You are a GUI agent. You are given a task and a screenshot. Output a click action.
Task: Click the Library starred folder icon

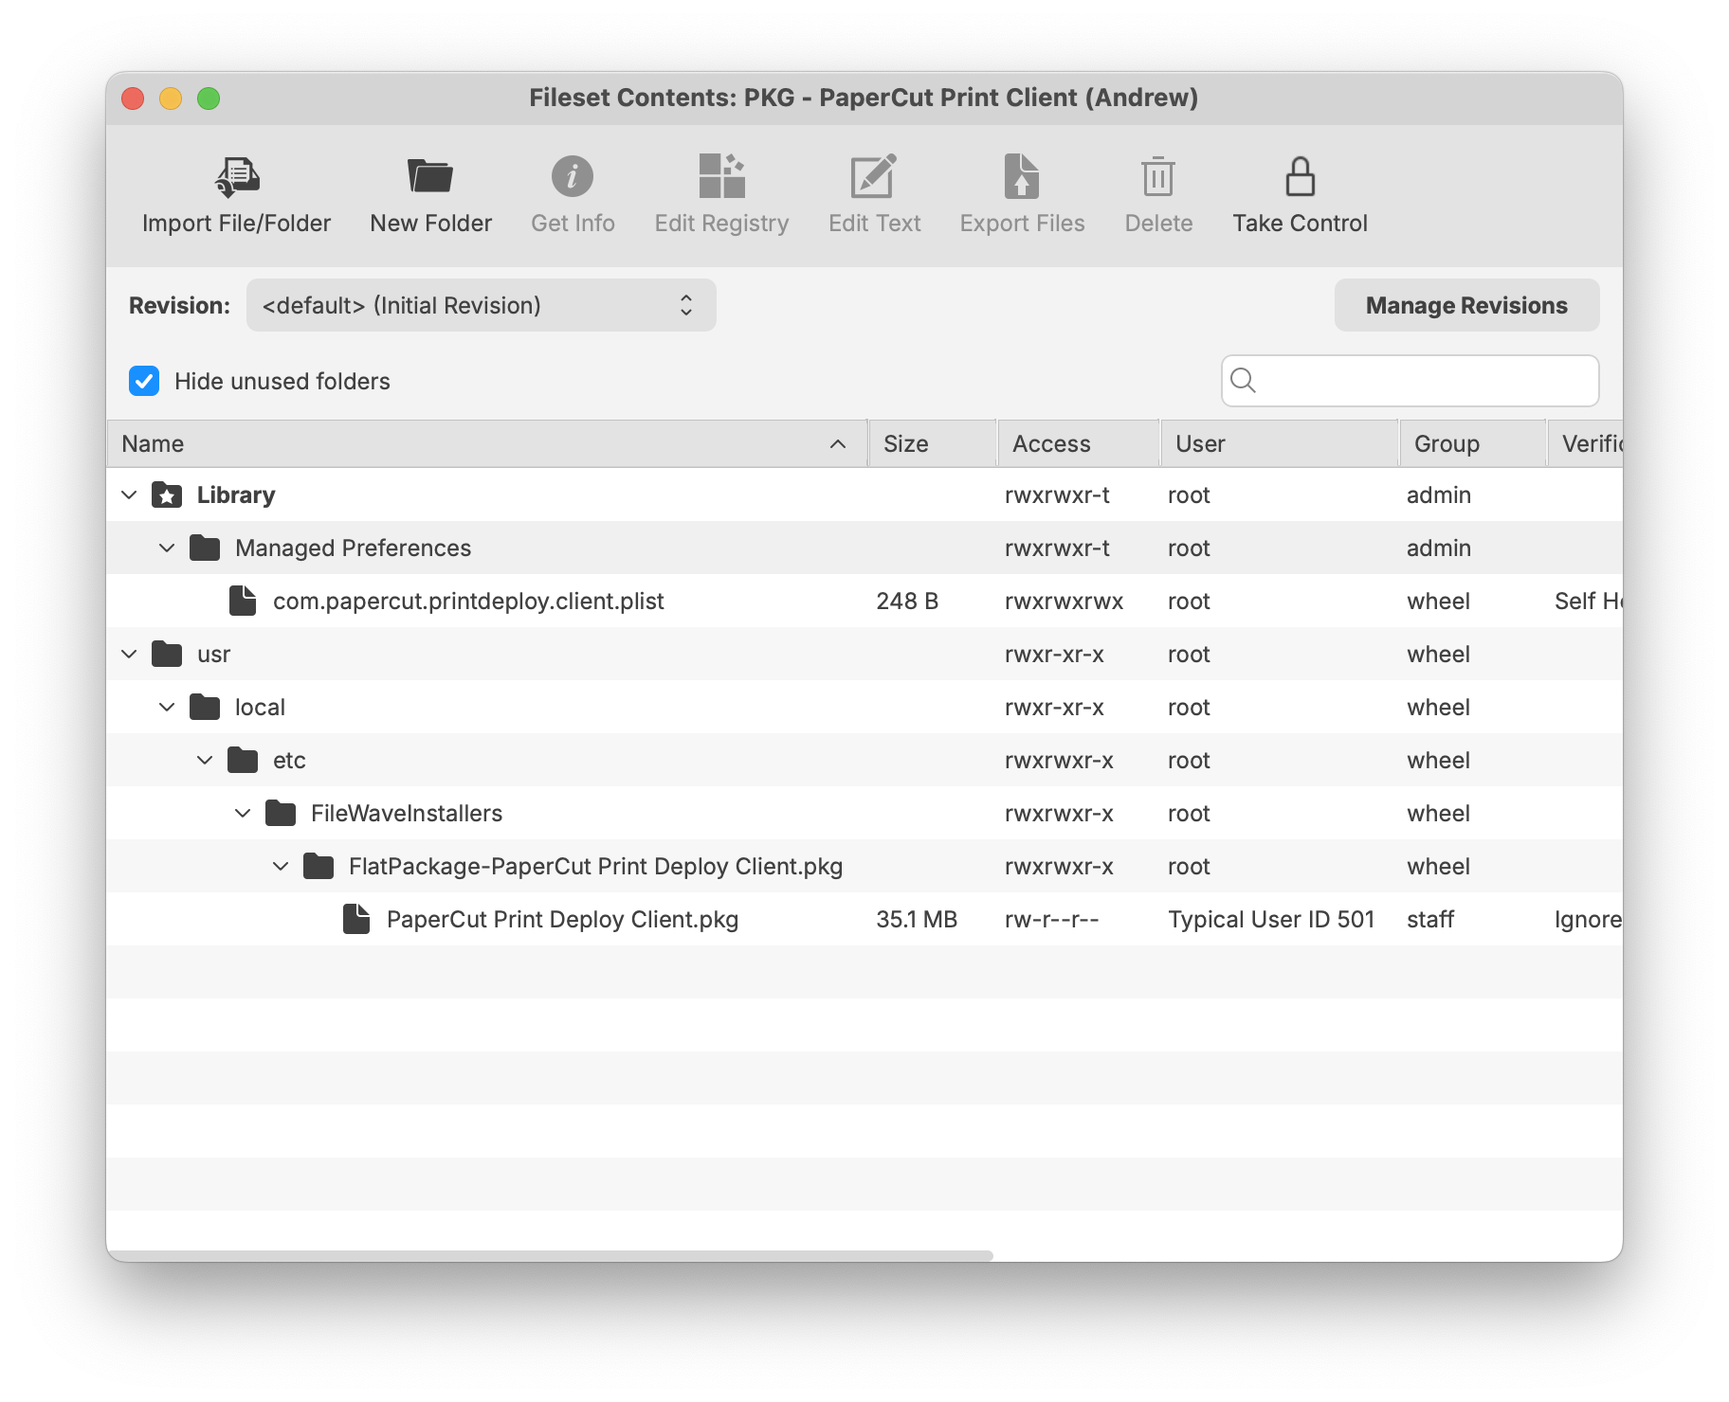(x=167, y=494)
